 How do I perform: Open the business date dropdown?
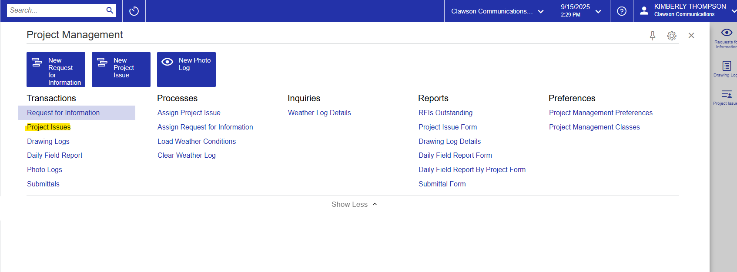click(x=581, y=11)
